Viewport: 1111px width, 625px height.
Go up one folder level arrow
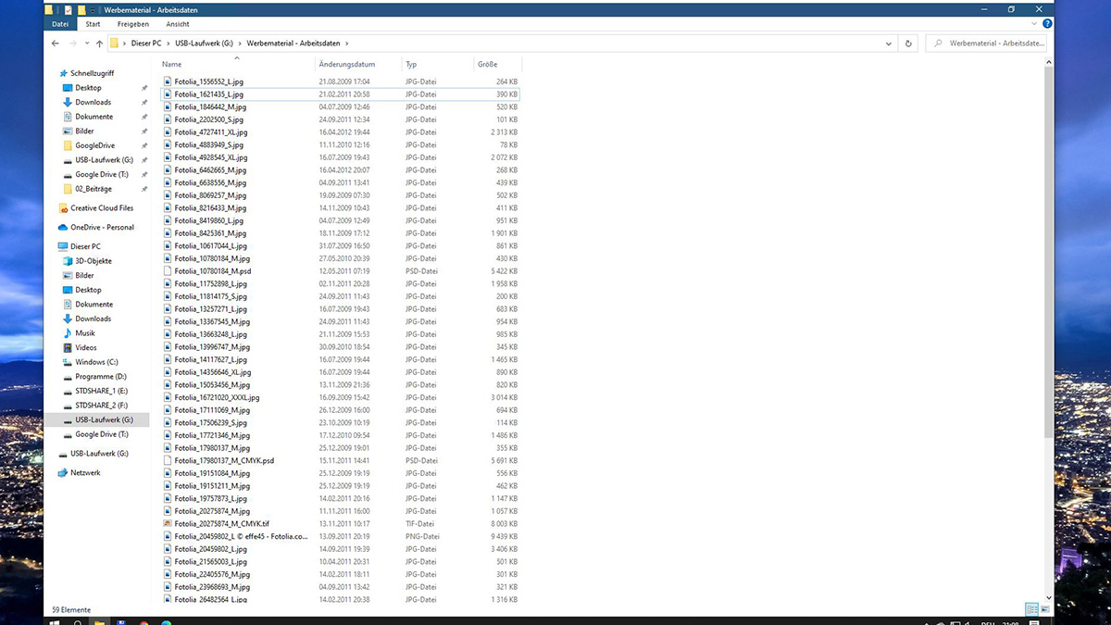click(x=99, y=44)
